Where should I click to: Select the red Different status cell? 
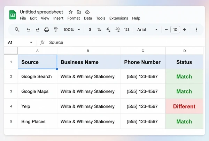pos(185,106)
